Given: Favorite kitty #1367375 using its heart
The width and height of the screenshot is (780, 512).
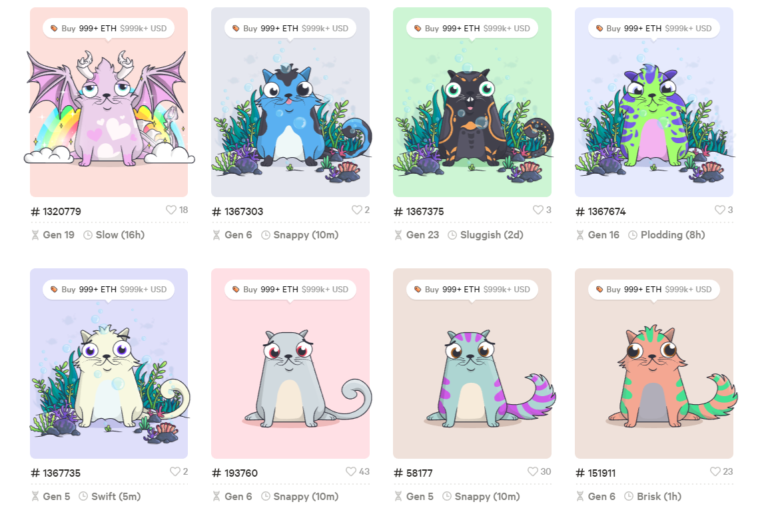Looking at the screenshot, I should coord(538,210).
